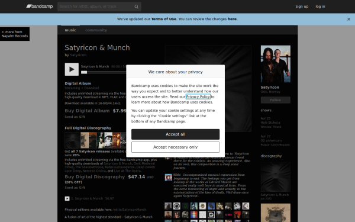
Task: Switch to the community tab
Action: [x=96, y=30]
